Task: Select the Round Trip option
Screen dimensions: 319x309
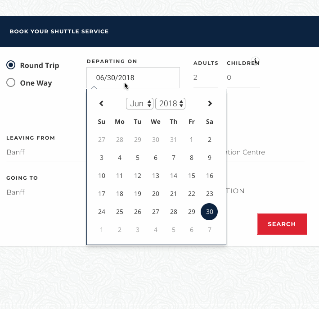Action: pyautogui.click(x=11, y=65)
